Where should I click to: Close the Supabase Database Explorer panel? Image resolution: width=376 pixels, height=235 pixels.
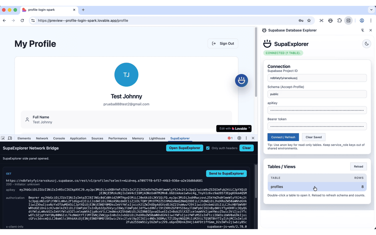tap(371, 30)
